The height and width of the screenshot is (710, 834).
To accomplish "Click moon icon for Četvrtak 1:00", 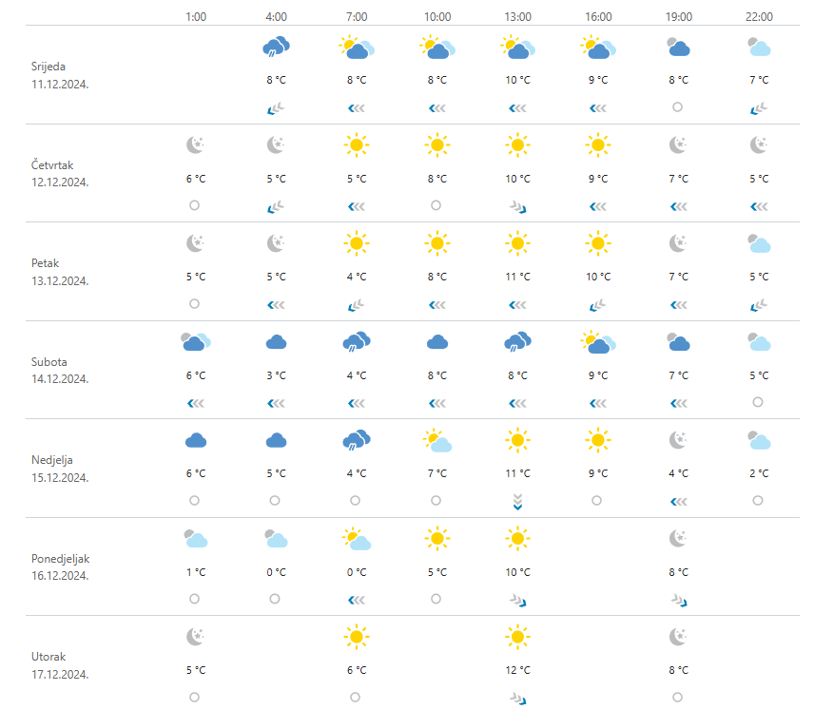I will pyautogui.click(x=195, y=144).
